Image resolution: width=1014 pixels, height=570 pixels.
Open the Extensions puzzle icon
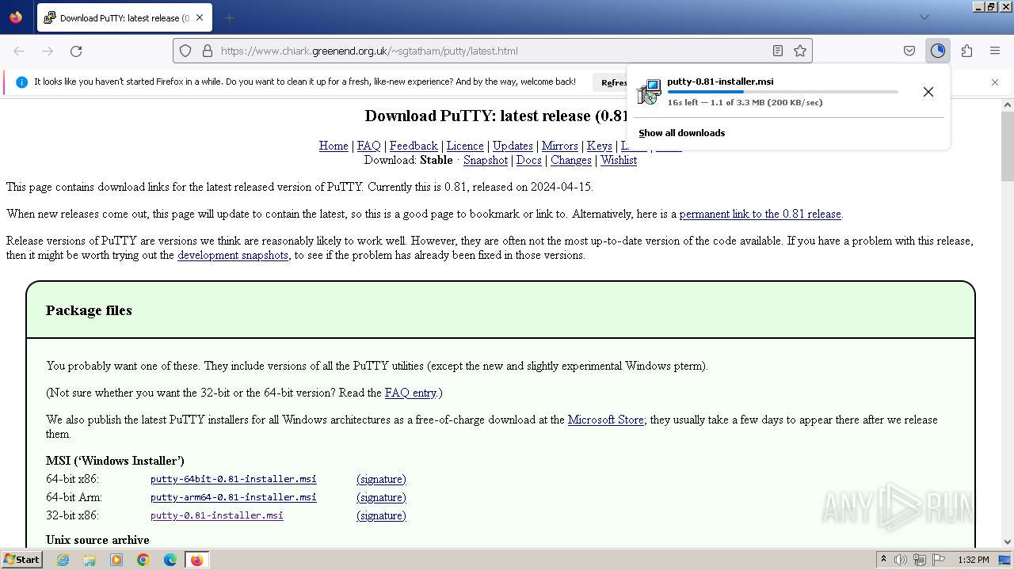click(966, 51)
